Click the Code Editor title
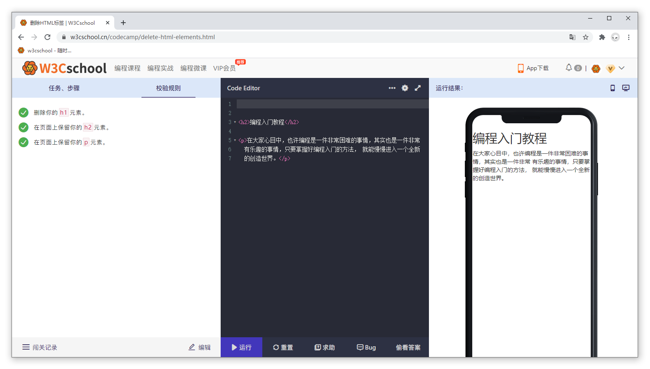650x369 pixels. 243,88
